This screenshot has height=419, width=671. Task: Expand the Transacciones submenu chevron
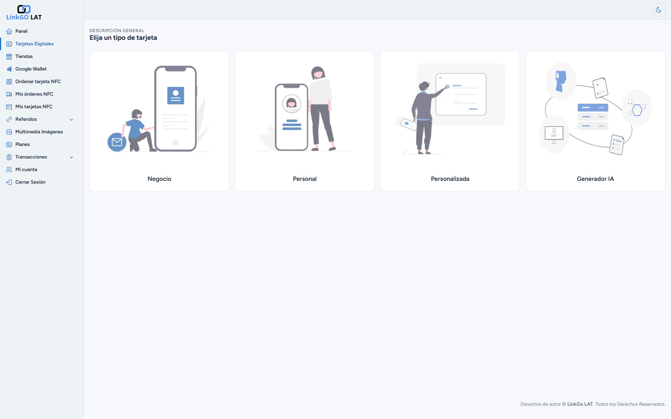[x=71, y=157]
